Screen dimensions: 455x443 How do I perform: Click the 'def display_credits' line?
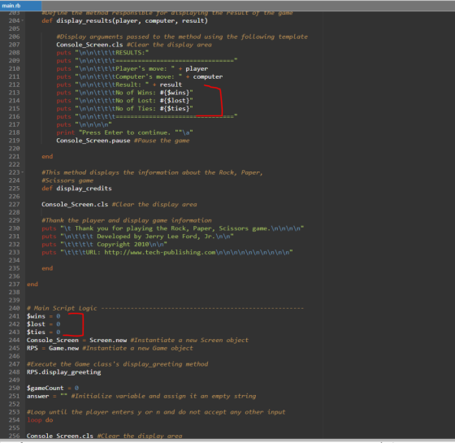[x=76, y=189]
